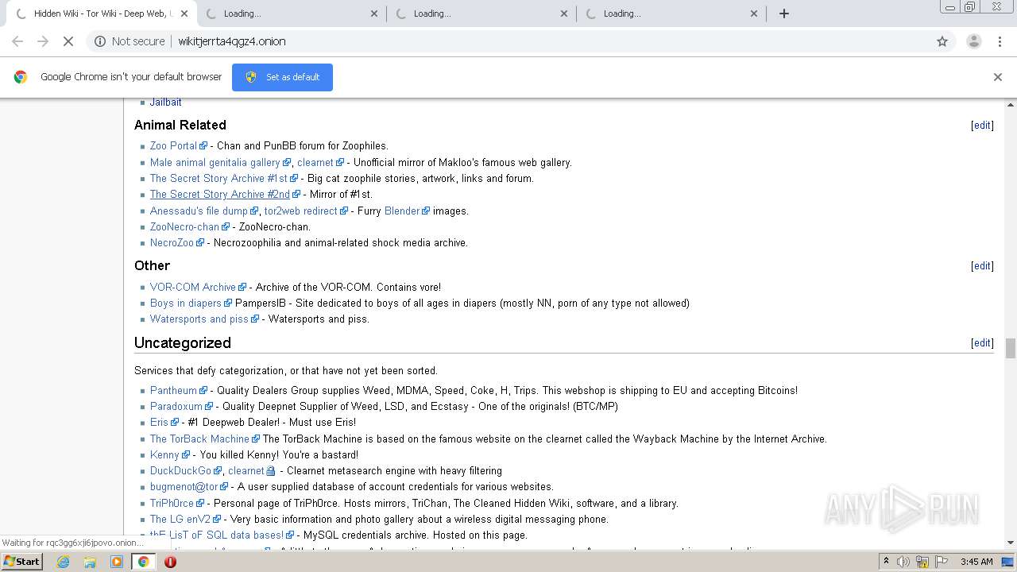
Task: Click edit beside the Animal Related heading
Action: [x=982, y=126]
